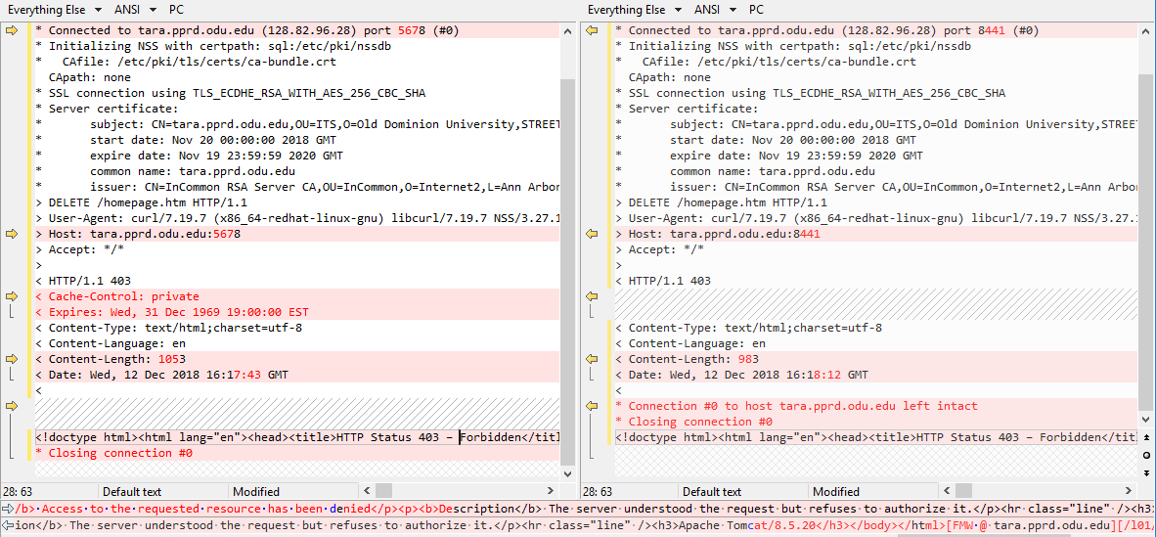This screenshot has width=1156, height=537.
Task: Click next difference double-down arrow icon
Action: [x=1145, y=472]
